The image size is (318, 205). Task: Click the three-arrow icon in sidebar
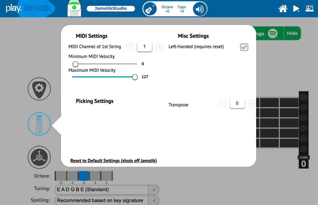(39, 157)
